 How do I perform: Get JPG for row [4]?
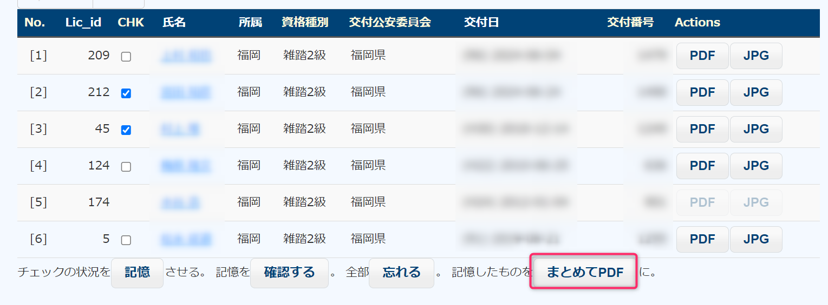(756, 166)
